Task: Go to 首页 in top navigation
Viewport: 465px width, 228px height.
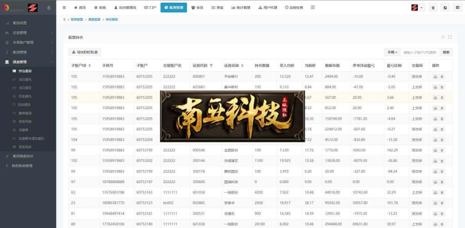Action: 80,8
